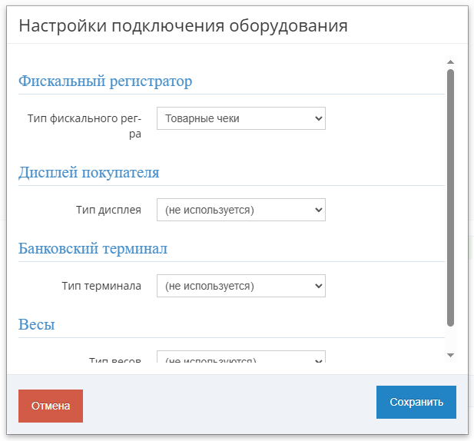
Task: Click the Банковский терминал section heading
Action: [x=93, y=248]
